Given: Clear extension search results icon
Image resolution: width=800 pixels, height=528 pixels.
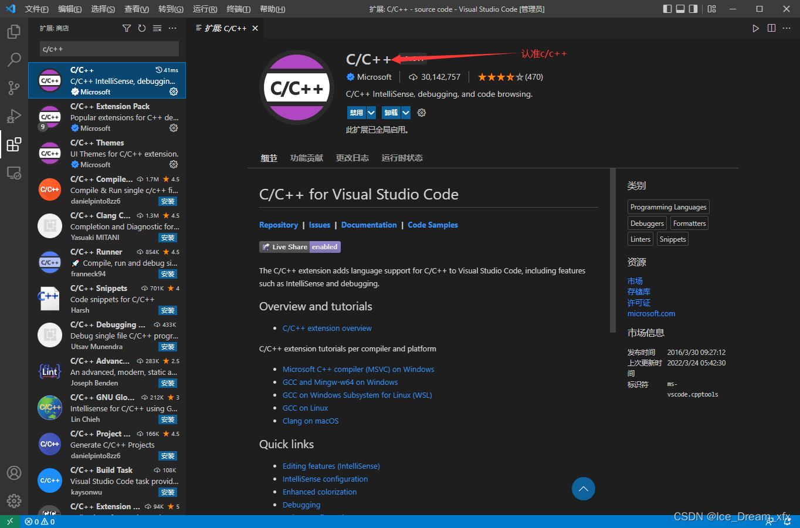Looking at the screenshot, I should (x=157, y=28).
